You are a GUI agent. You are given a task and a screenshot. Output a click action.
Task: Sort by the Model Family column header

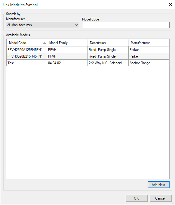[x=67, y=43]
